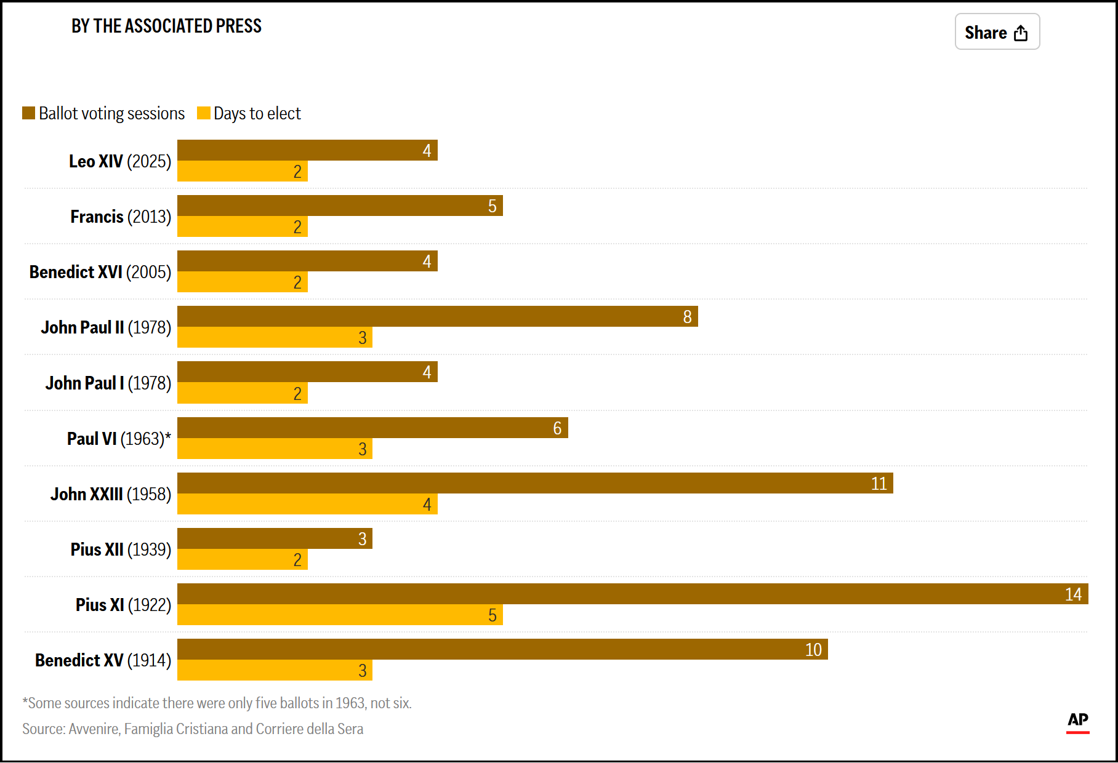The image size is (1118, 763).
Task: Select the Francis ballot sessions bar
Action: click(x=340, y=206)
